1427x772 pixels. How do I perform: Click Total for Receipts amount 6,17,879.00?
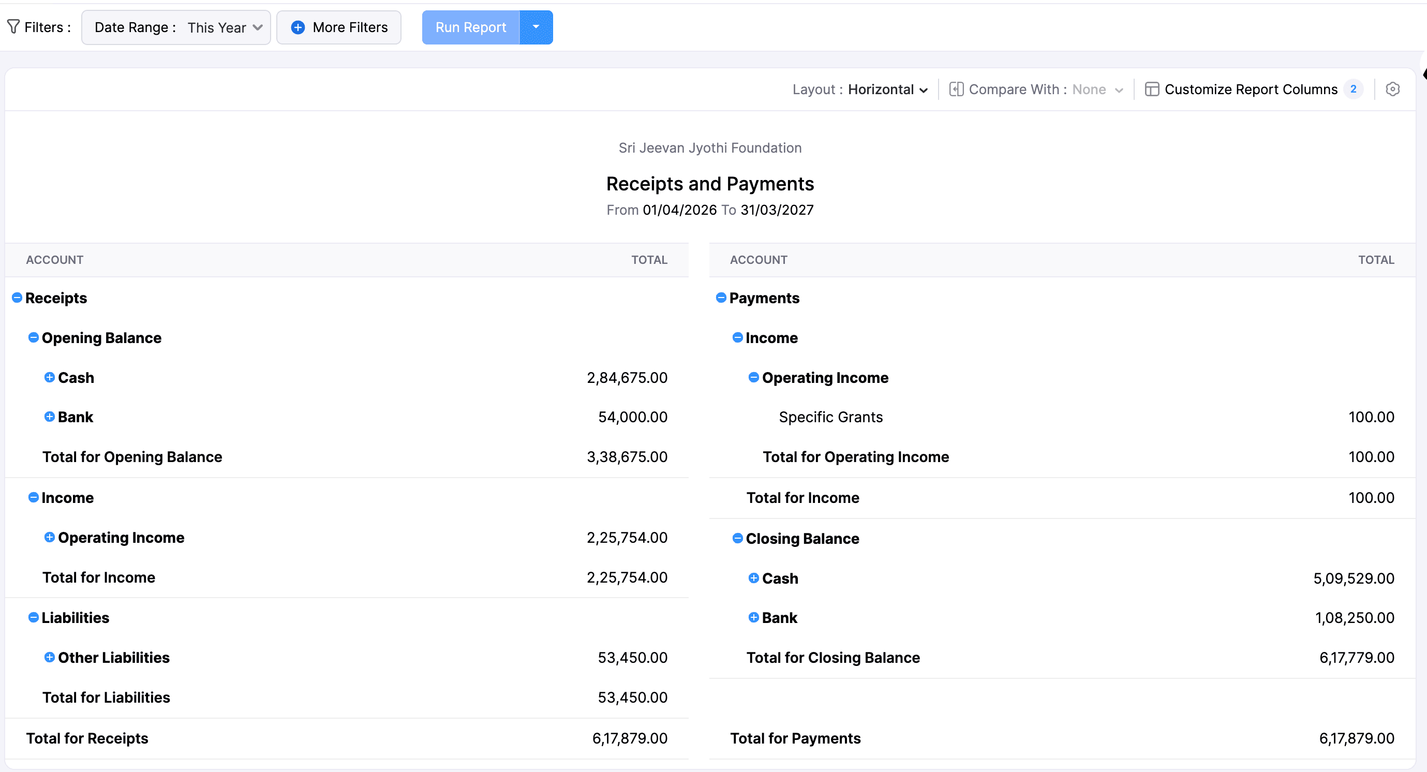(630, 738)
